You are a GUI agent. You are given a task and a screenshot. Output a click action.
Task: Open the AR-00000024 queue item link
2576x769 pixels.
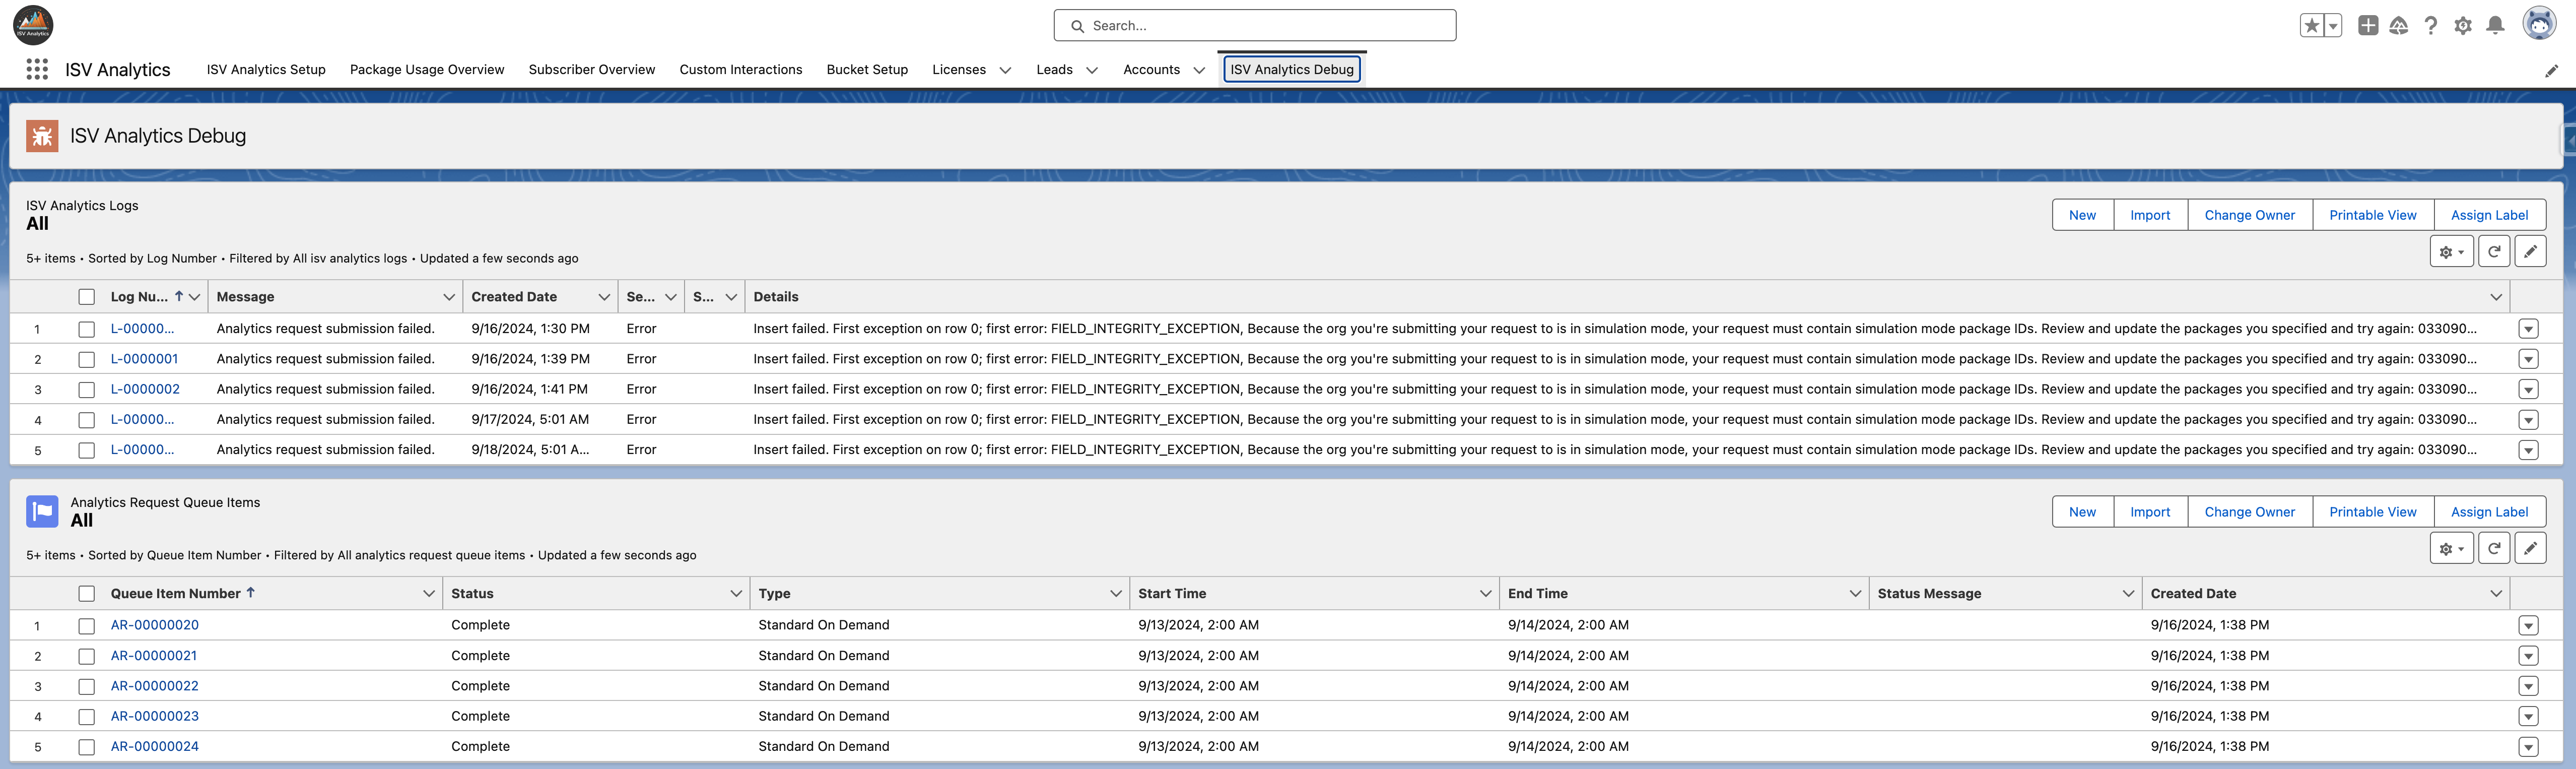pos(155,746)
